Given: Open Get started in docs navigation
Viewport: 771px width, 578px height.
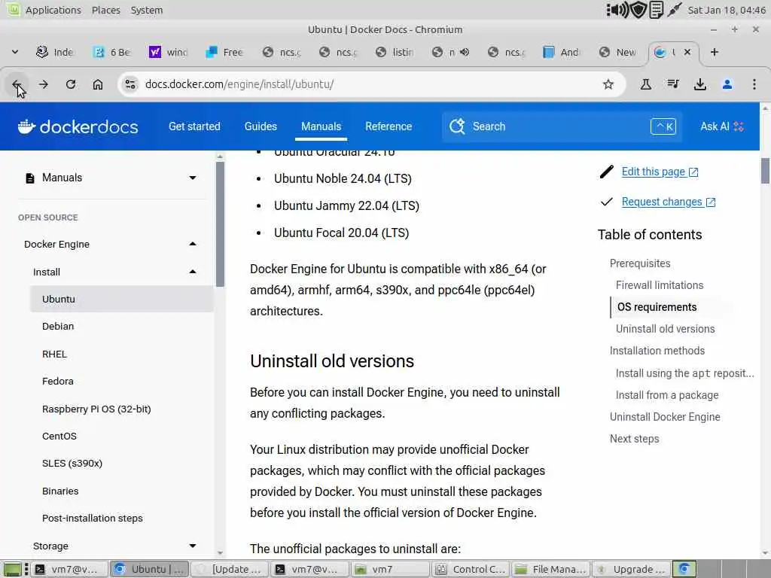Looking at the screenshot, I should 194,126.
